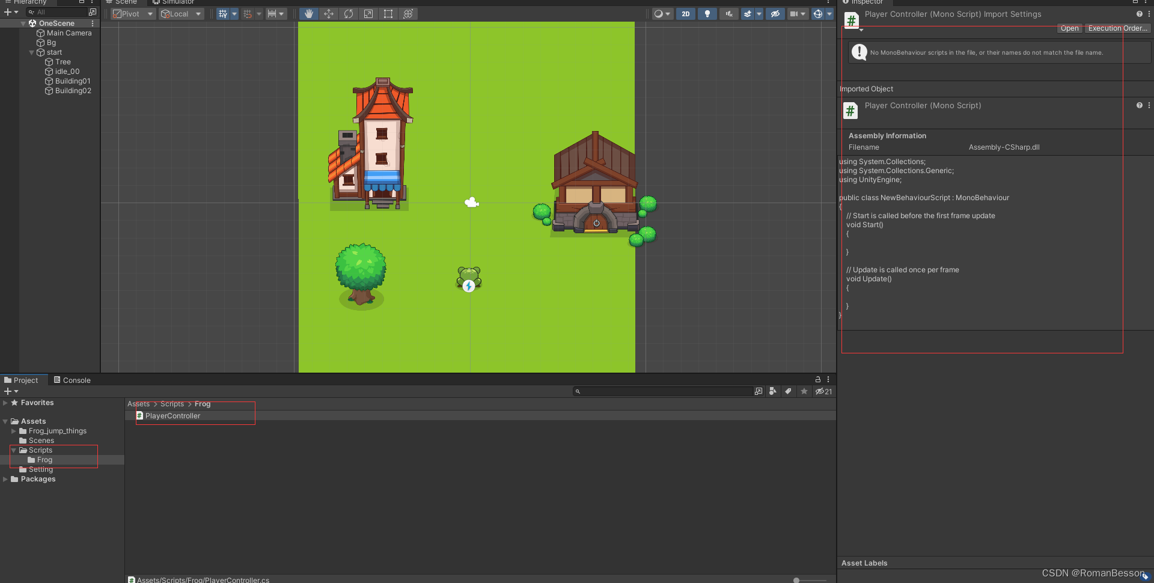This screenshot has height=583, width=1154.
Task: Select Building02 in Hierarchy
Action: [68, 91]
